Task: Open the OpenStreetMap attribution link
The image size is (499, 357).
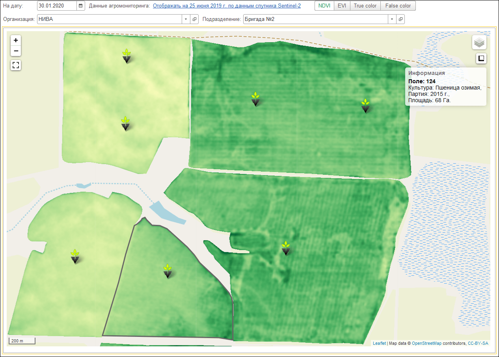Action: click(426, 343)
